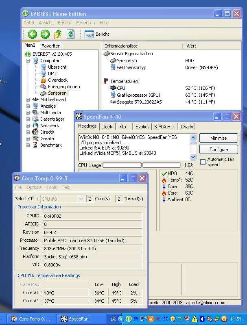Select the Sensoren tree item
Image resolution: width=247 pixels, height=325 pixels.
tap(57, 93)
